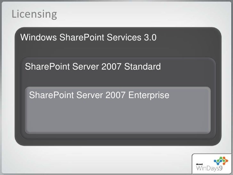
Task: Click the digit 9 in the WinDays9 logo
Action: coord(221,168)
